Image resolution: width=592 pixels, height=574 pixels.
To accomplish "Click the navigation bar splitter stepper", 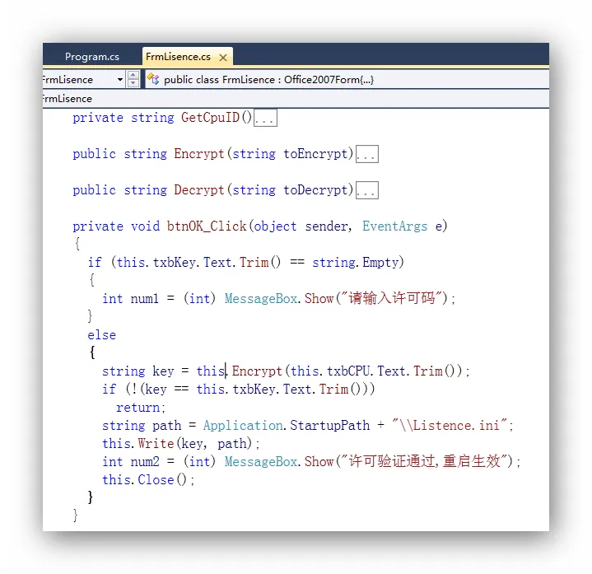I will click(133, 79).
